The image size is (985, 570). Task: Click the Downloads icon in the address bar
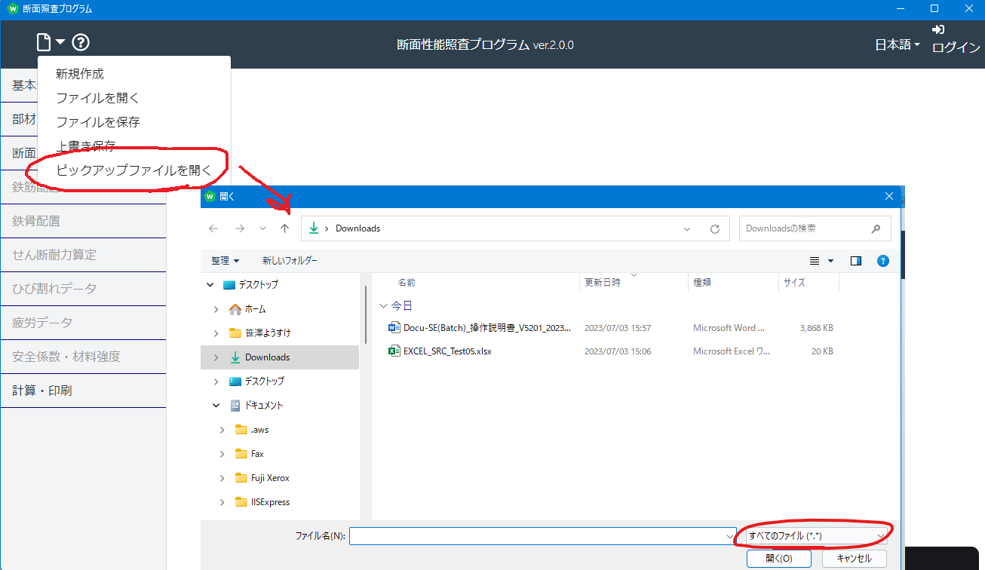tap(313, 228)
